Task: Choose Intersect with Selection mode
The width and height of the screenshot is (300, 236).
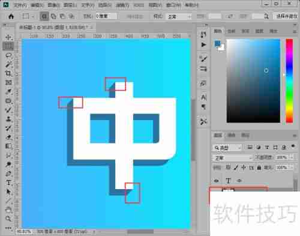Action: [x=71, y=16]
